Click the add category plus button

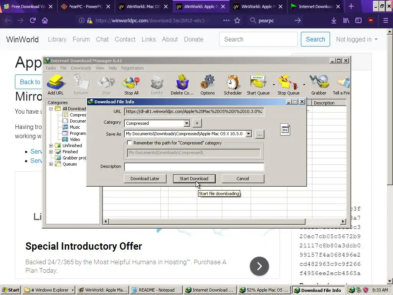(x=197, y=123)
